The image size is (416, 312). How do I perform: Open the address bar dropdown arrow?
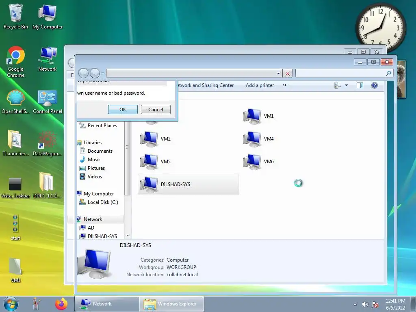278,74
